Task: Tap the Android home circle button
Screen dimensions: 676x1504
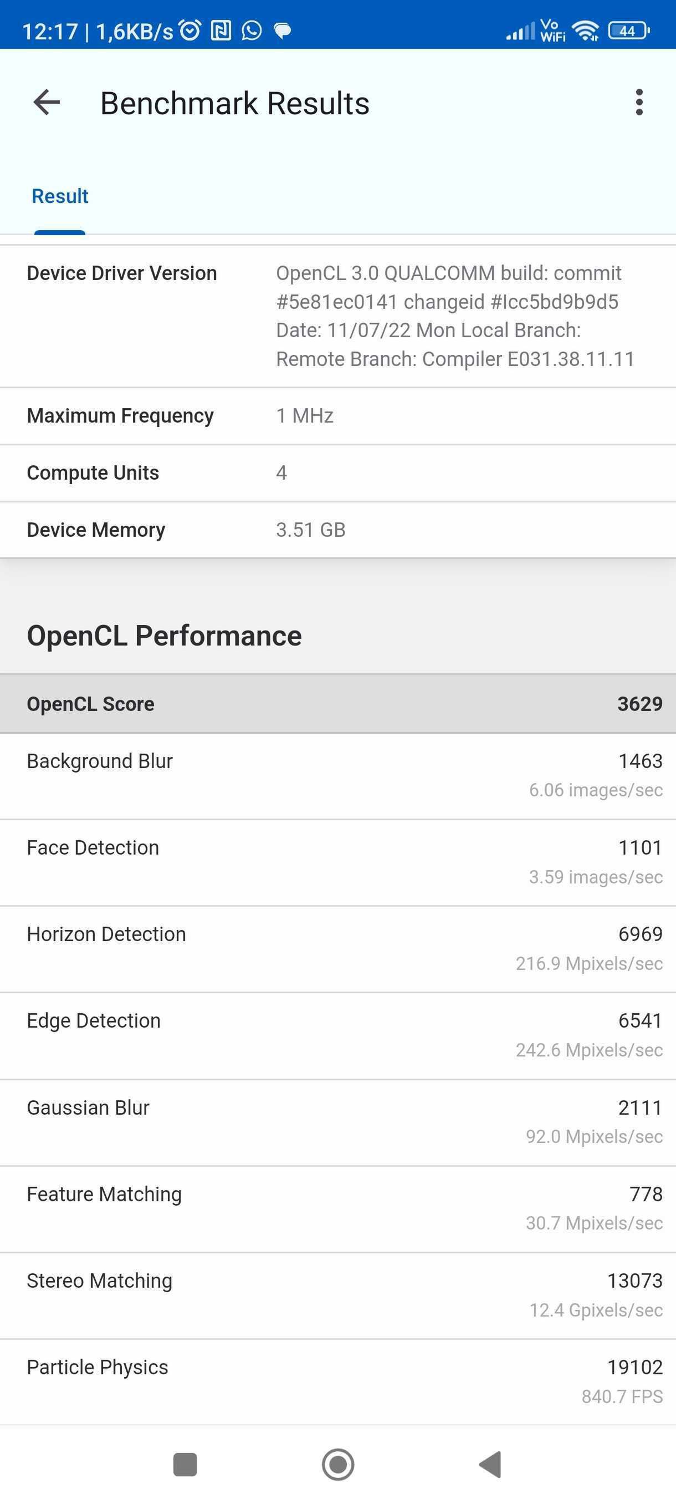Action: tap(339, 1464)
